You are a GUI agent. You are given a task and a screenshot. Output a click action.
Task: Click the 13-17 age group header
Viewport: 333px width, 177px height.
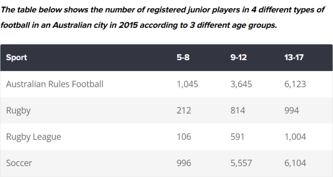294,58
